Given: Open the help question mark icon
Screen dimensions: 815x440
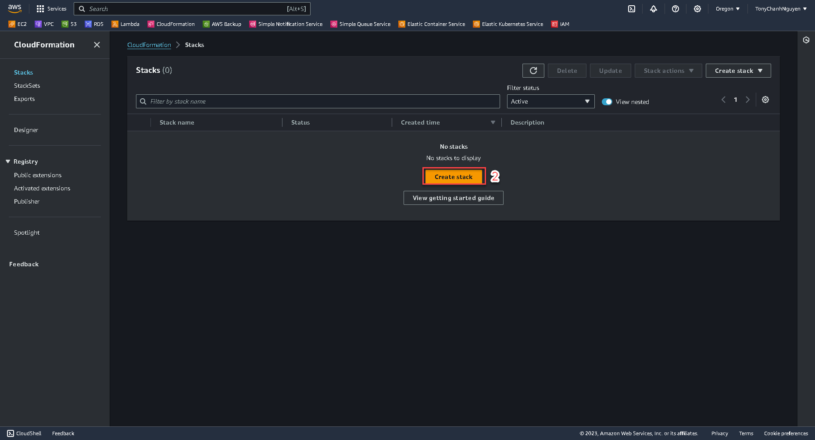Looking at the screenshot, I should [676, 9].
